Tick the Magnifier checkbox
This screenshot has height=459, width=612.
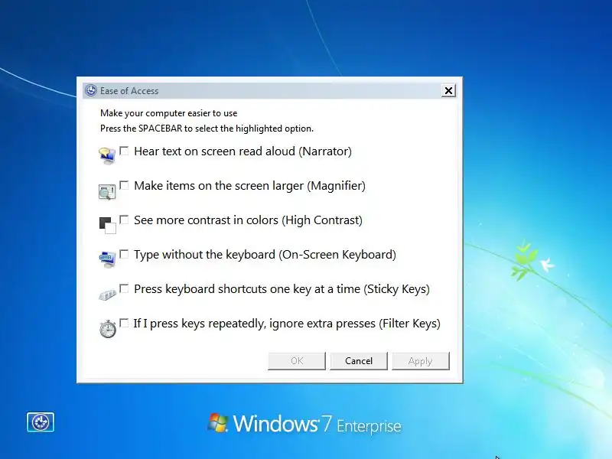[x=124, y=185]
